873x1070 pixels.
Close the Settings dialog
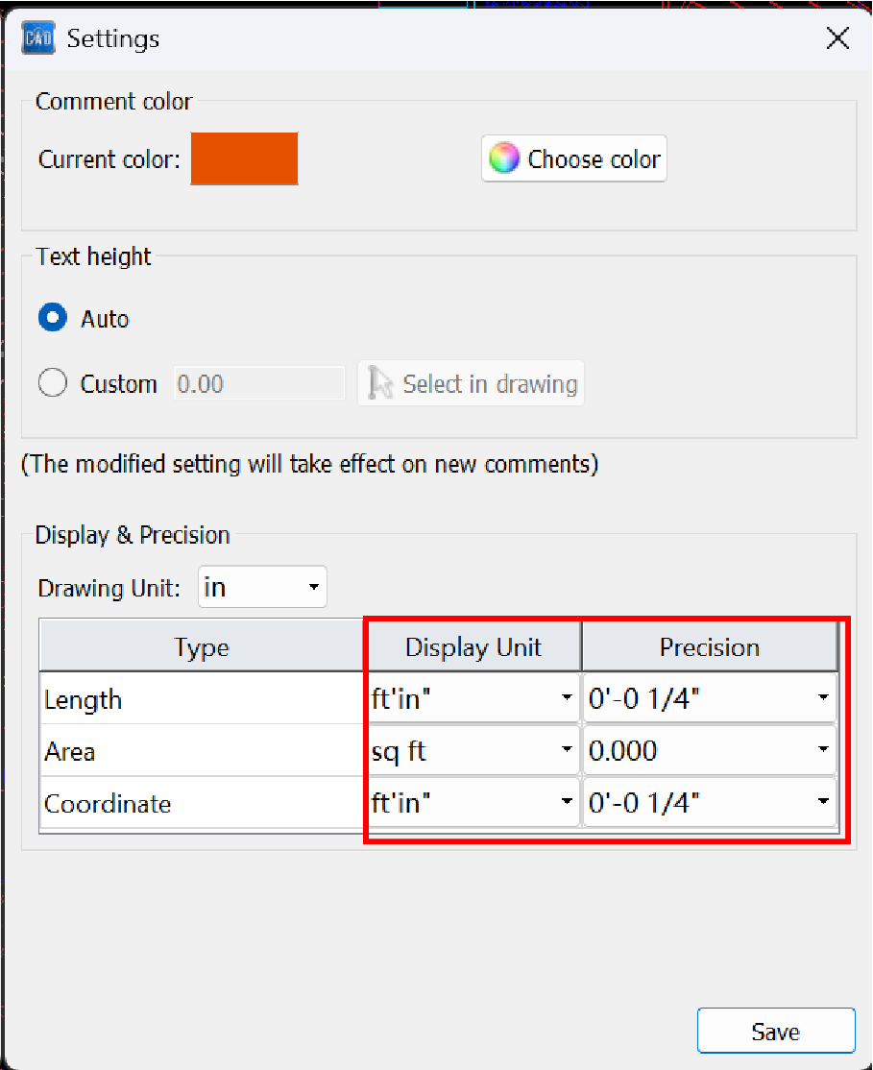point(837,38)
